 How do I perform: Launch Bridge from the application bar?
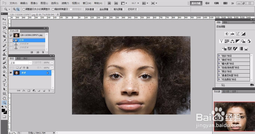109,3
